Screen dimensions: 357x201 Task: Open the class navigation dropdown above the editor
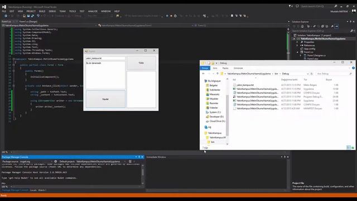[x=146, y=26]
